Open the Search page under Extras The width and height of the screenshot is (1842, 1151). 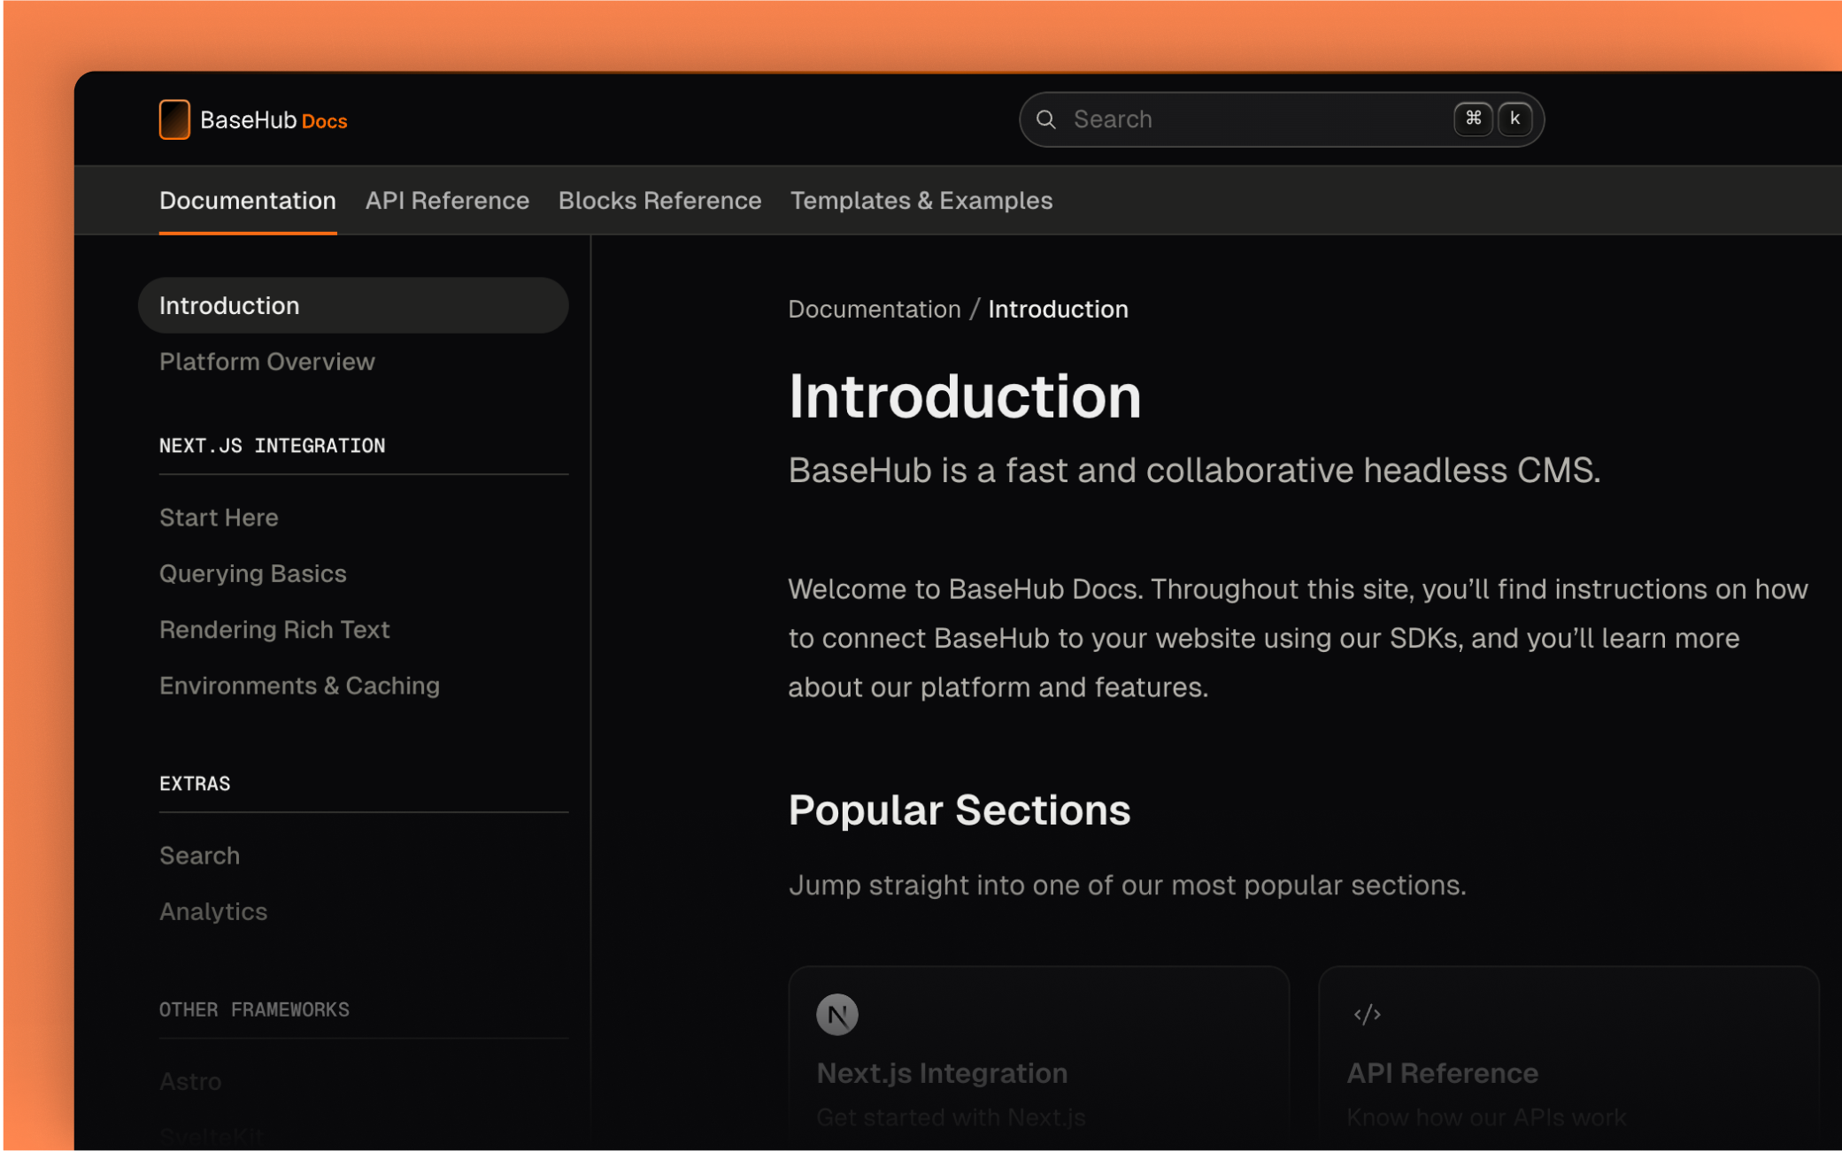(x=199, y=856)
